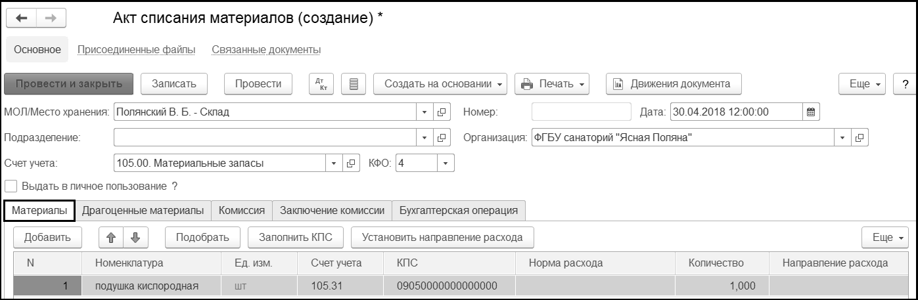Move row up with arrow icon
Viewport: 918px width, 300px height.
[x=111, y=237]
